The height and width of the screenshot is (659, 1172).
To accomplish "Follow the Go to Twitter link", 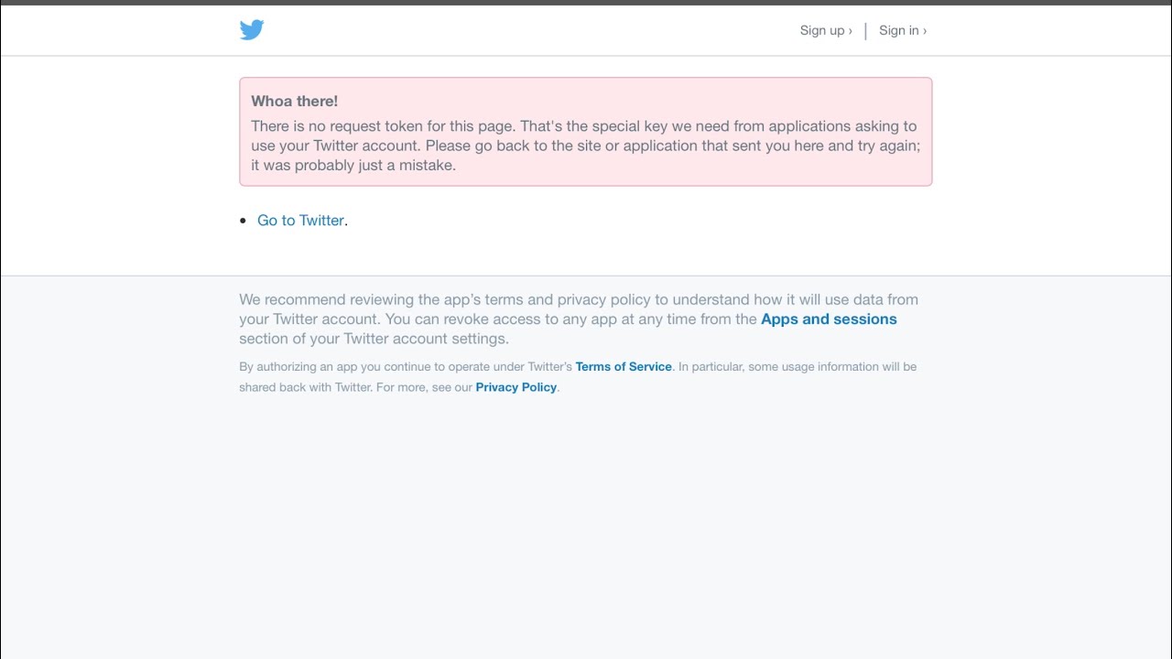I will [300, 221].
